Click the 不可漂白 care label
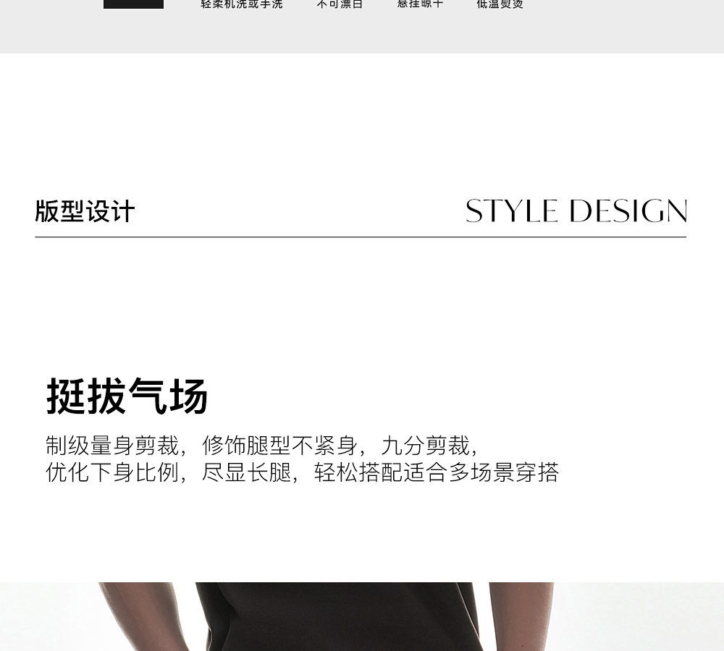Viewport: 724px width, 651px height. coord(340,4)
